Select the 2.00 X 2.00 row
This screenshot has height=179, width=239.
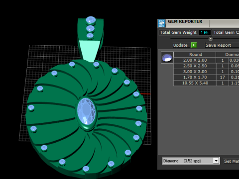point(206,60)
